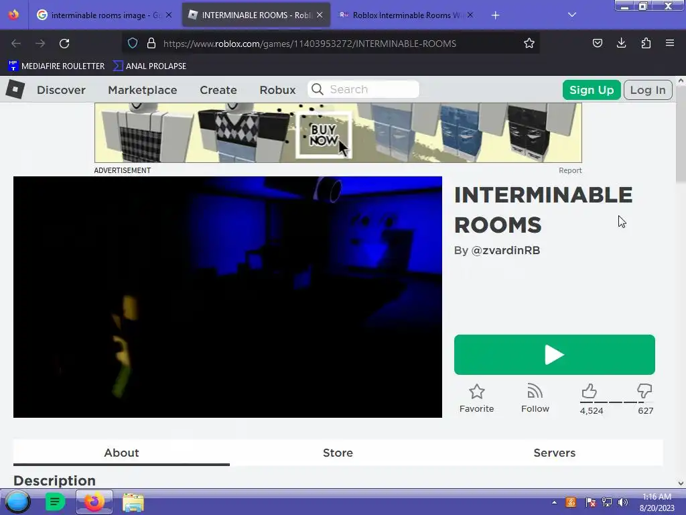686x515 pixels.
Task: Click the scrollbar down arrow
Action: [681, 483]
